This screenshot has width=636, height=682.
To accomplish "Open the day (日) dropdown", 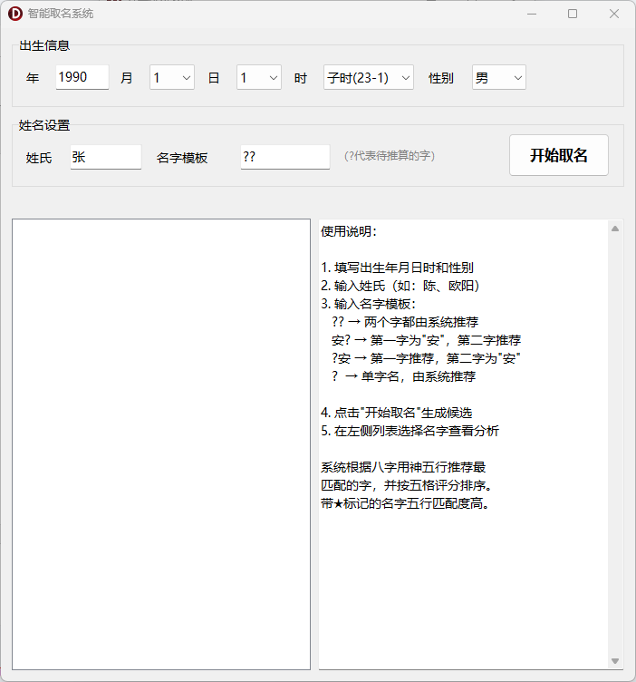I will tap(259, 77).
